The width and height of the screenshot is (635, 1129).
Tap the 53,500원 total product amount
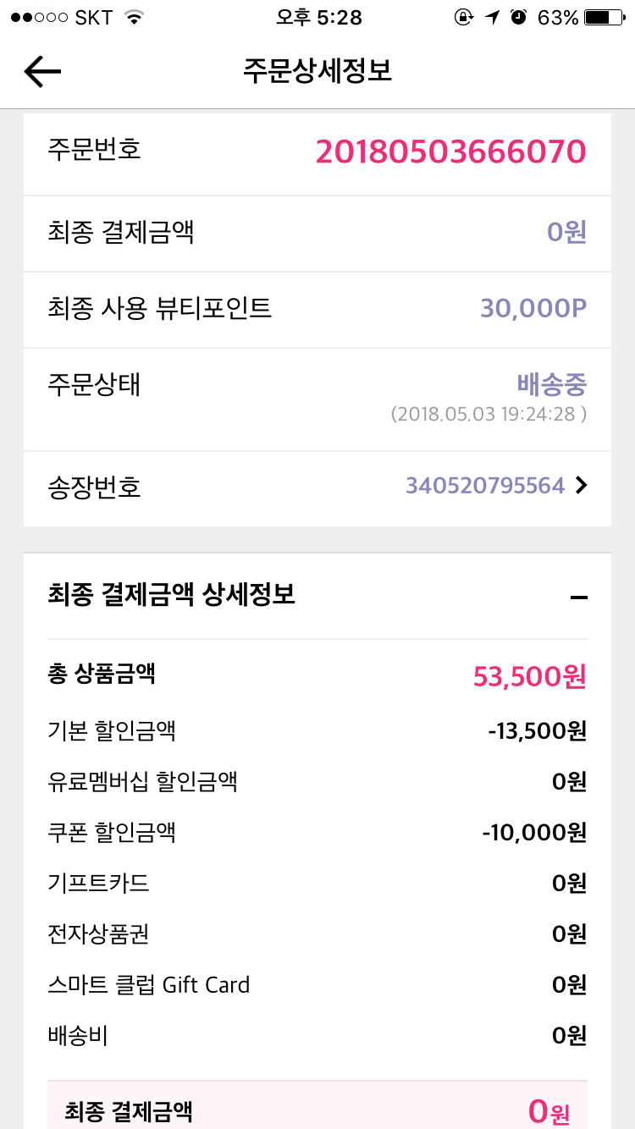(529, 677)
